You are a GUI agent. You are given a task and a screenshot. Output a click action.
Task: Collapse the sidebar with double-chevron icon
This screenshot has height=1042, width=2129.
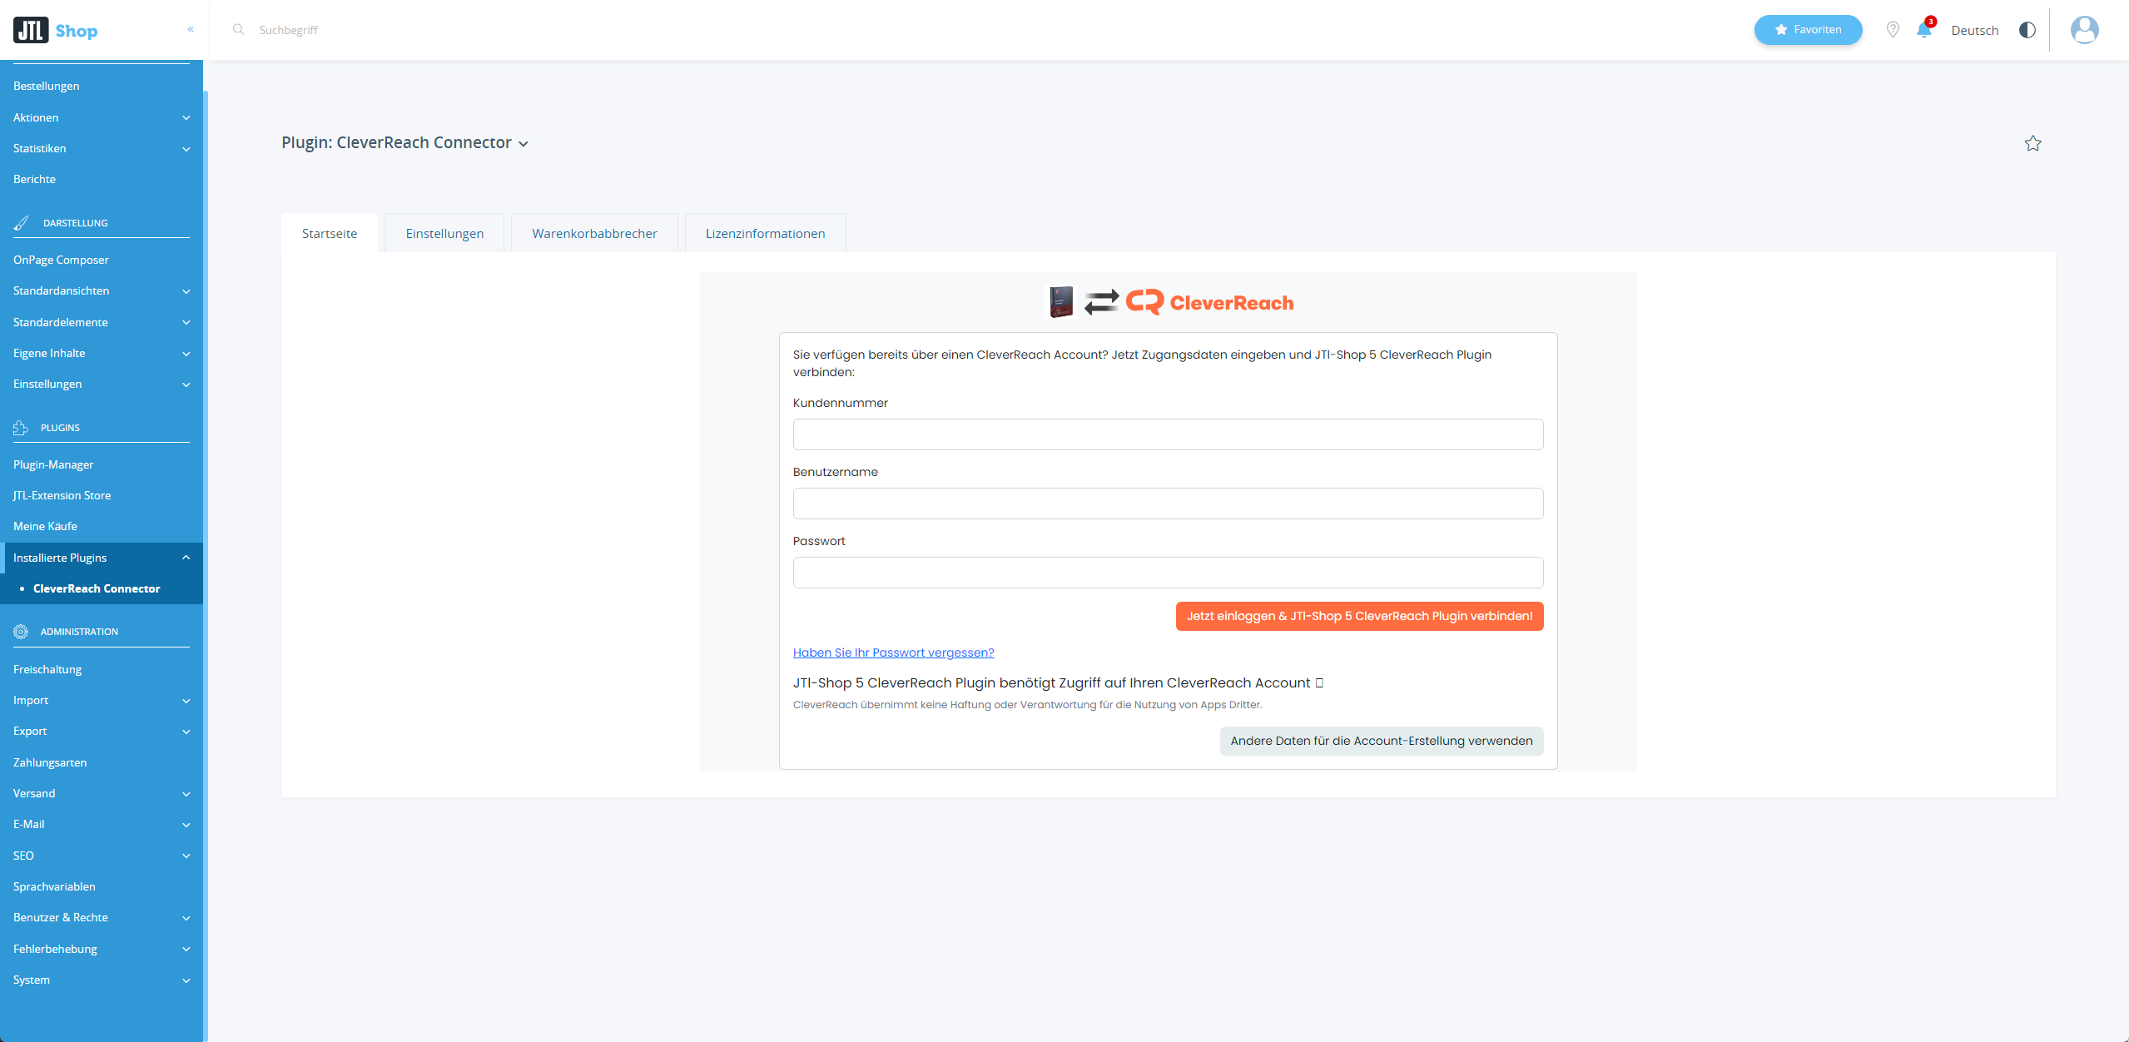pos(191,29)
